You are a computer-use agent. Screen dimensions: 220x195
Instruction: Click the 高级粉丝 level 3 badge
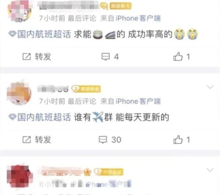point(86,89)
